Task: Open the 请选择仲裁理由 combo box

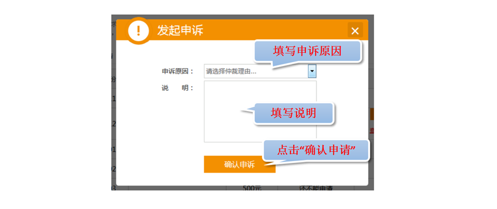Action: pos(260,71)
